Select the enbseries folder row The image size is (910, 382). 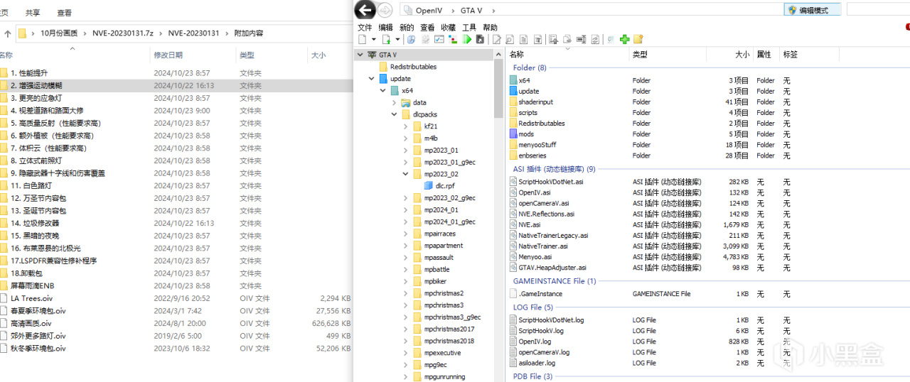[708, 155]
